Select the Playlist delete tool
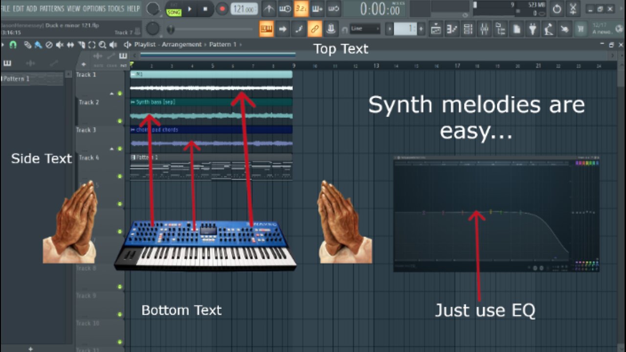The width and height of the screenshot is (626, 352). click(x=48, y=44)
